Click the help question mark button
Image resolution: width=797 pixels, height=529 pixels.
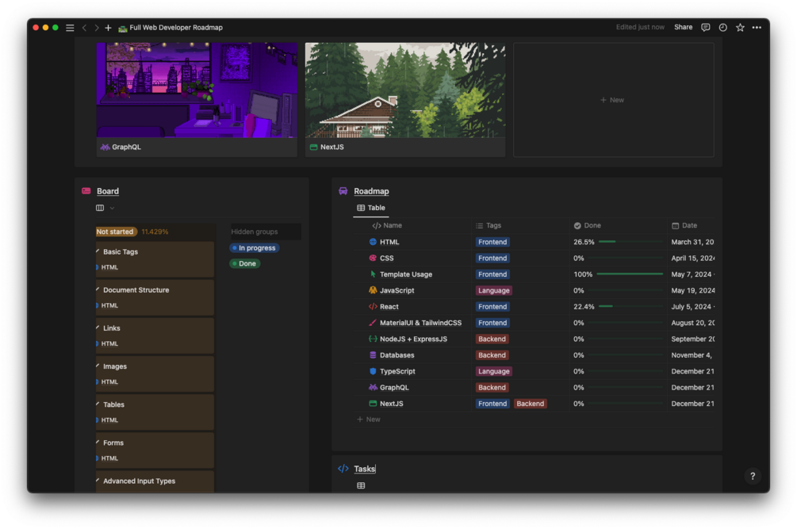tap(753, 476)
